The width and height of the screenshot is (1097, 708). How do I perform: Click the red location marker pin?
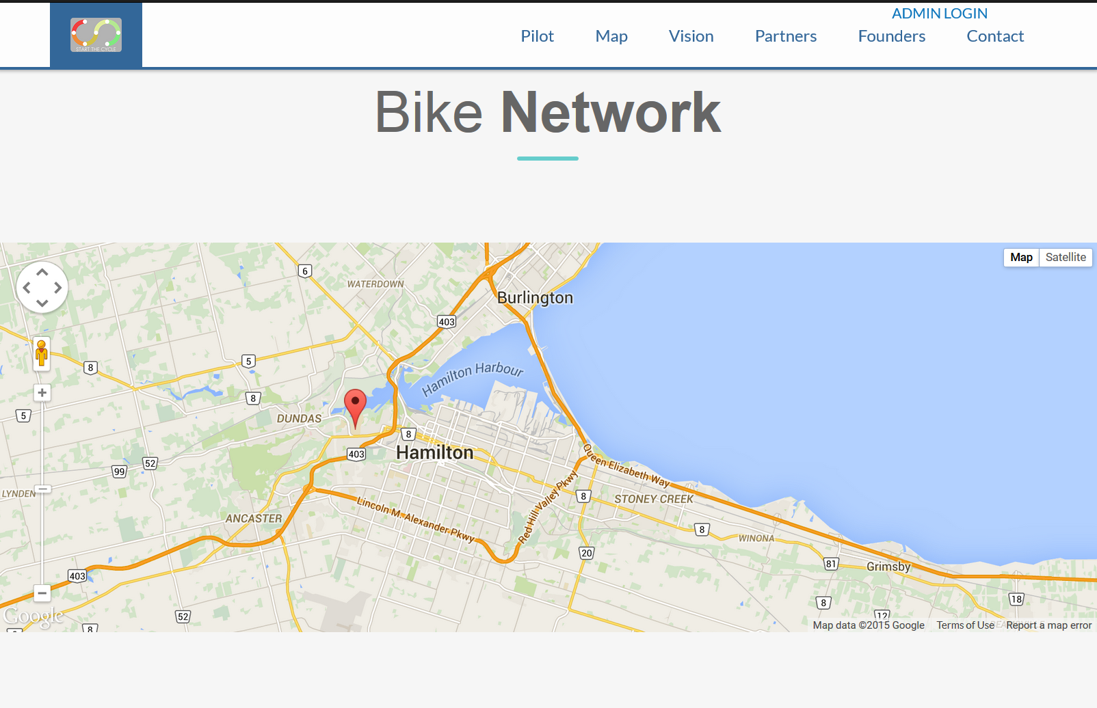(x=355, y=409)
